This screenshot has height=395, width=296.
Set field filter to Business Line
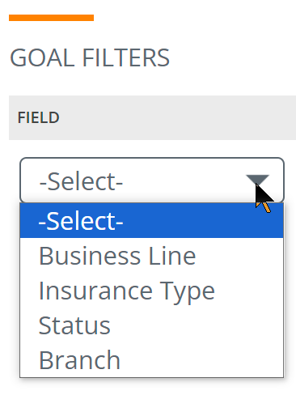tap(117, 256)
